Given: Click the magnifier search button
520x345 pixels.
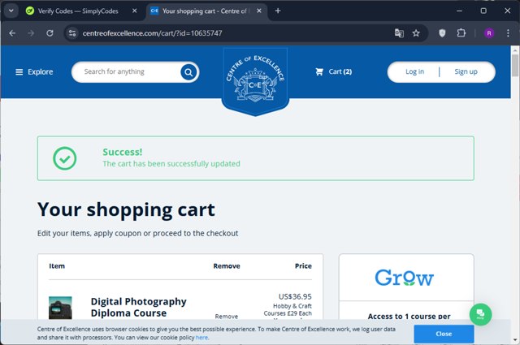Looking at the screenshot, I should tap(188, 72).
